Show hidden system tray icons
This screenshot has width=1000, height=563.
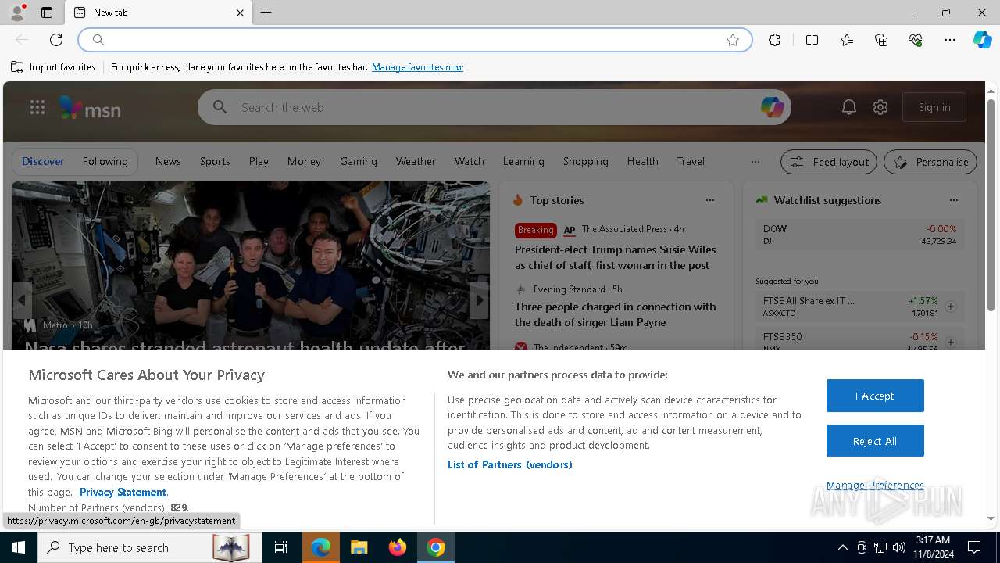tap(842, 547)
